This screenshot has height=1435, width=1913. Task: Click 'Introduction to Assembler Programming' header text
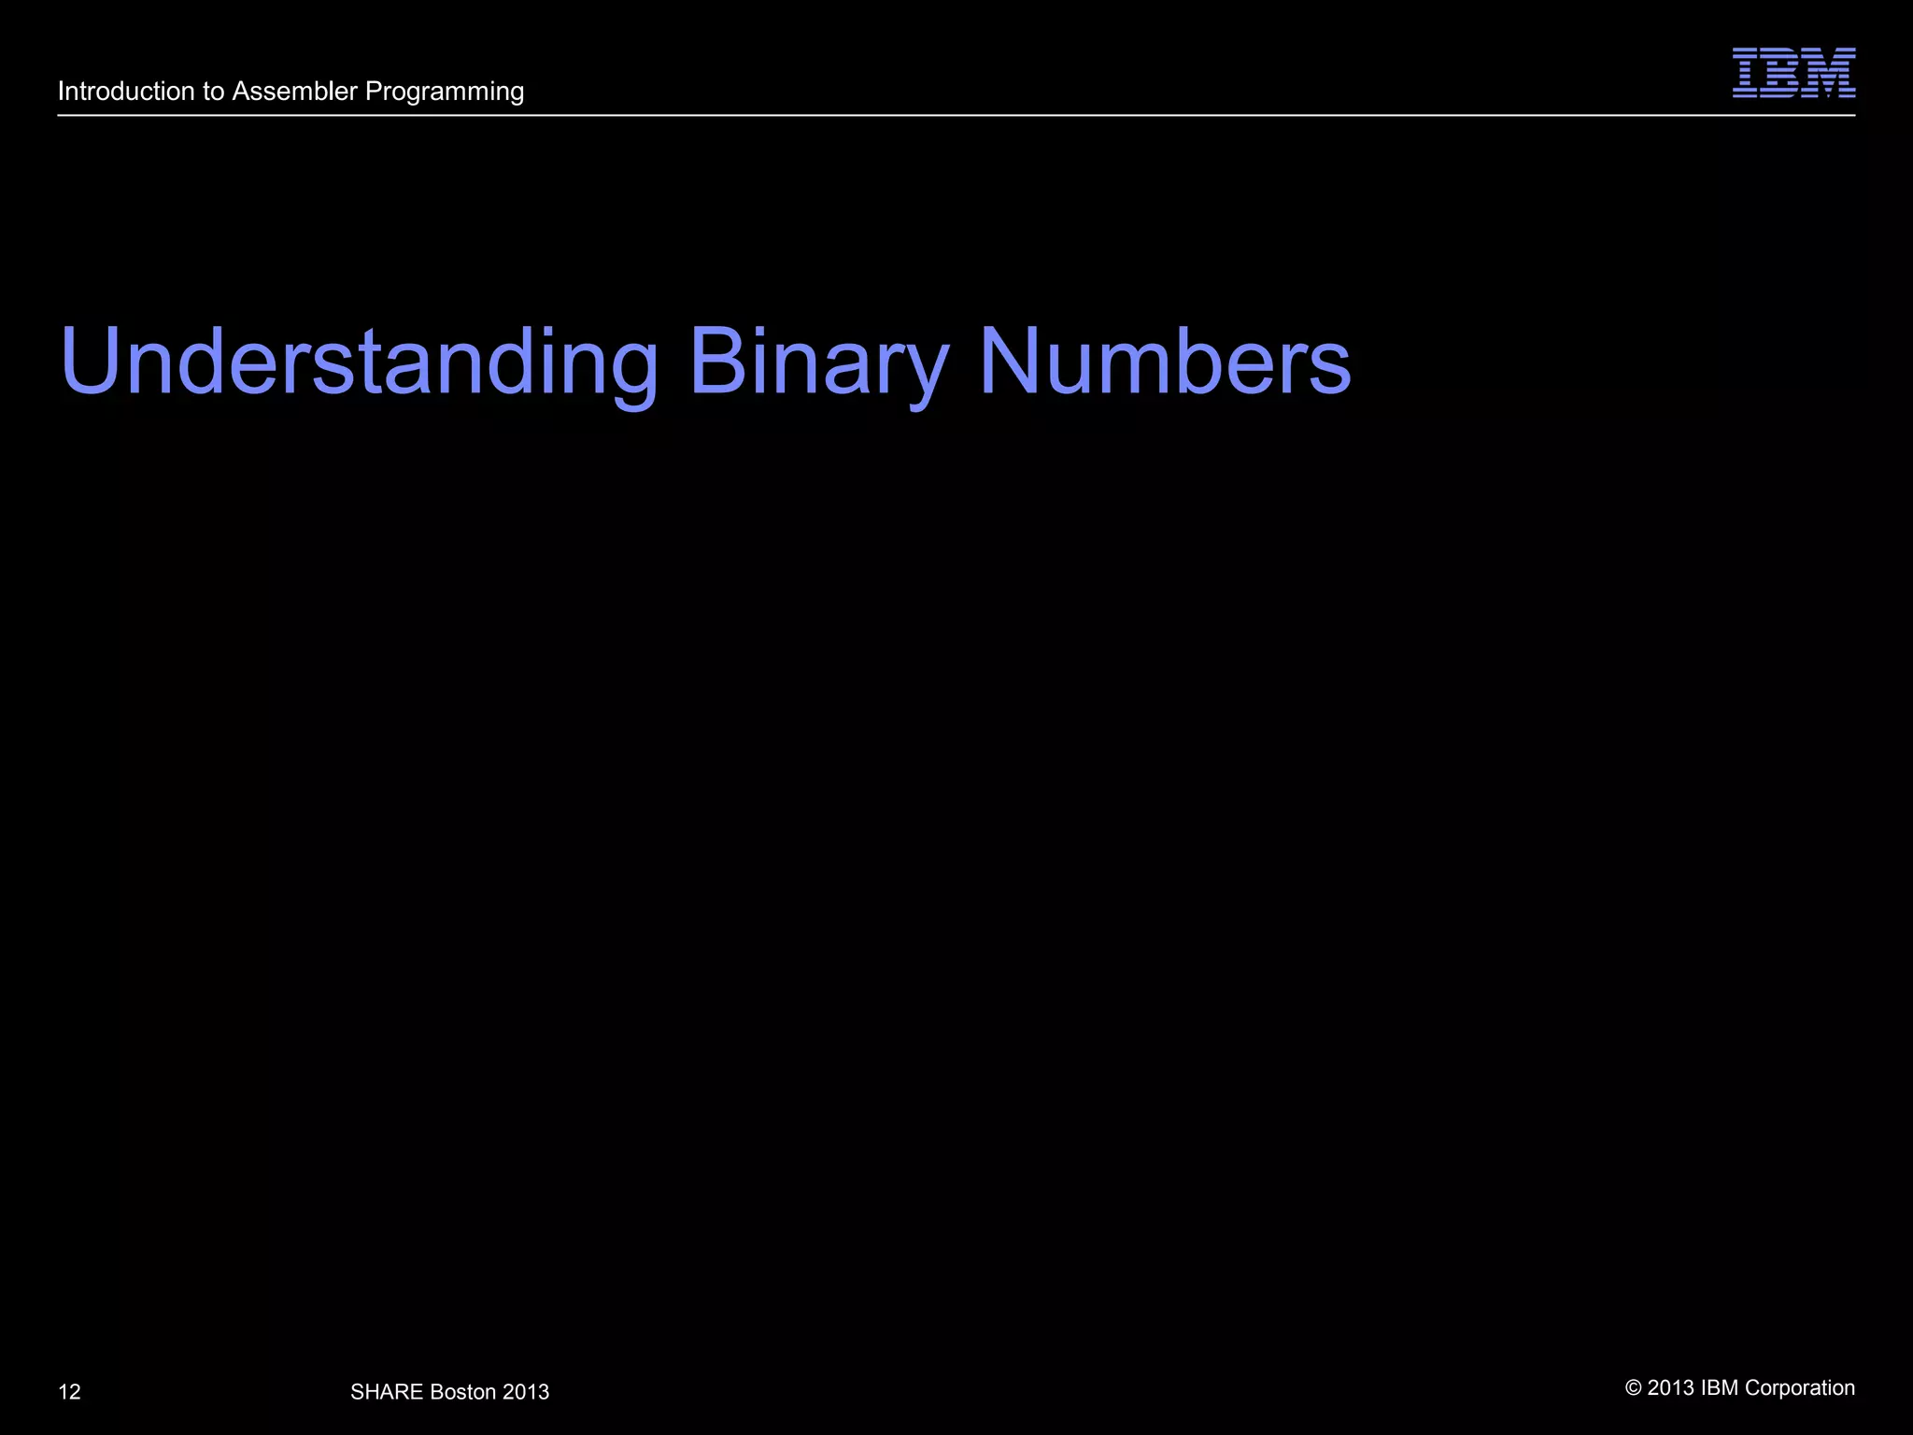coord(290,92)
